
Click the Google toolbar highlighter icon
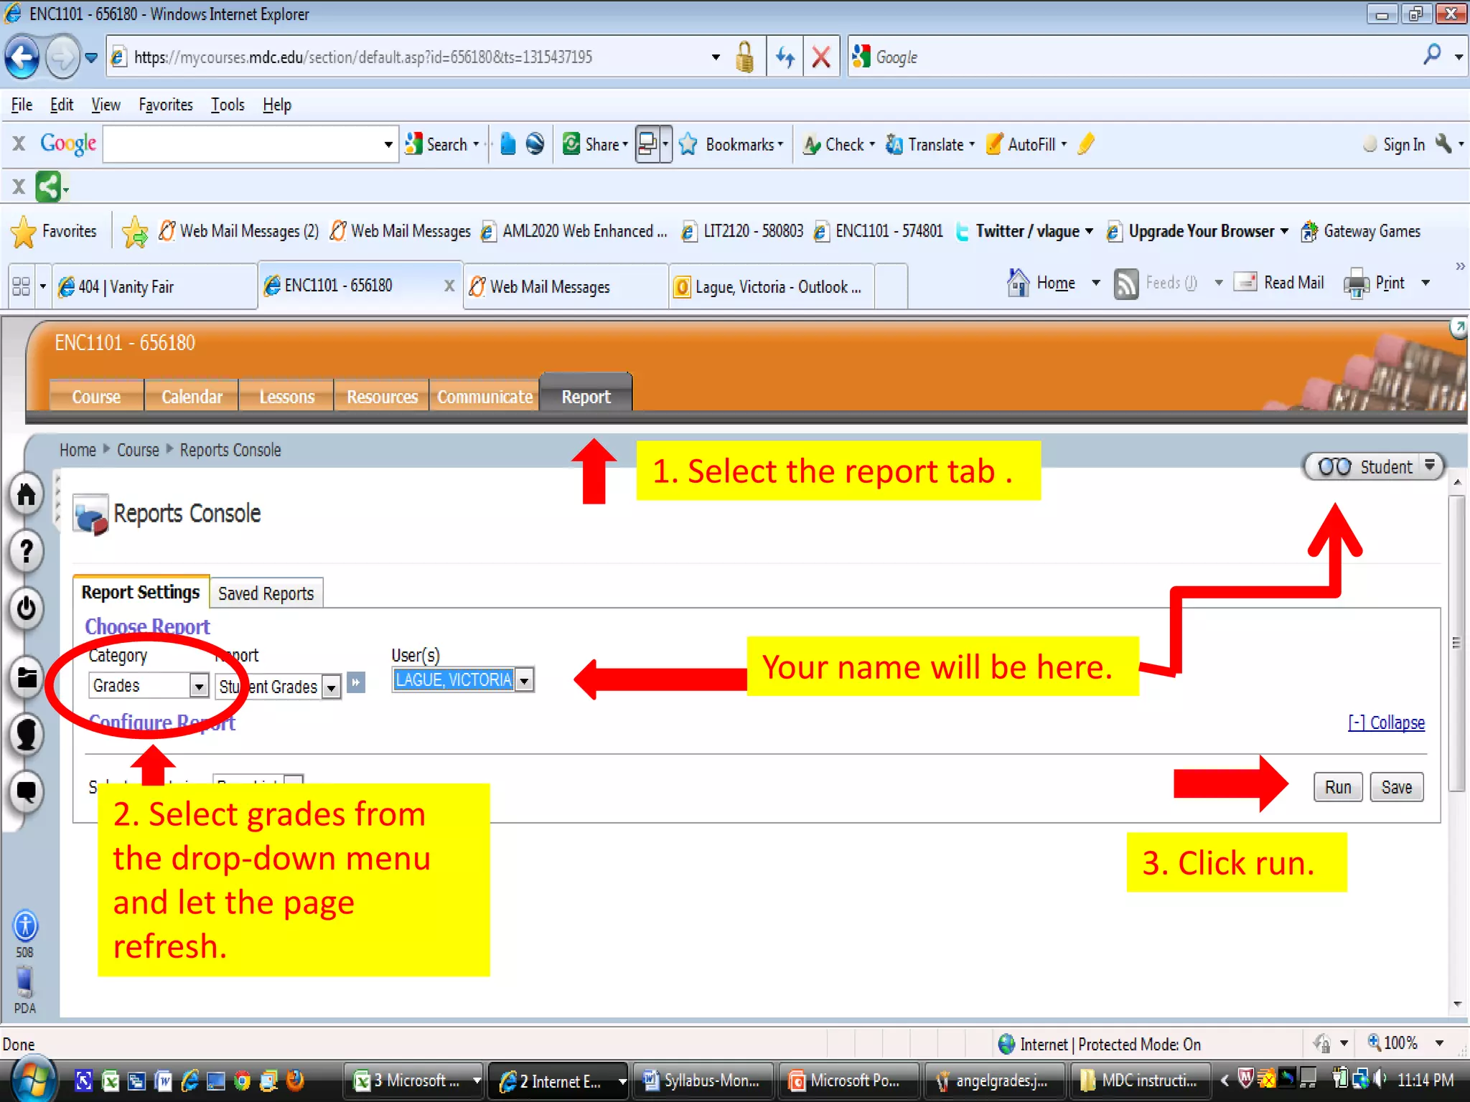pos(1086,143)
